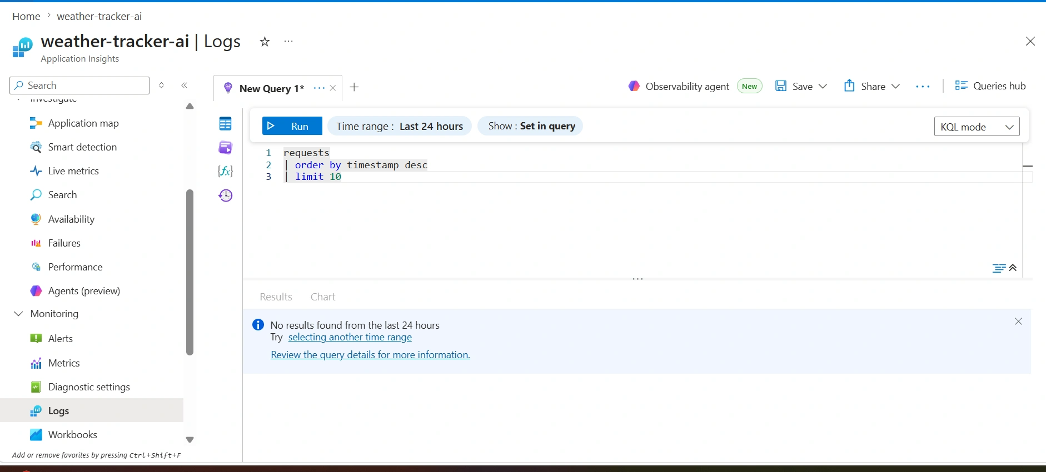Open Workbooks page
Viewport: 1046px width, 472px height.
[72, 435]
